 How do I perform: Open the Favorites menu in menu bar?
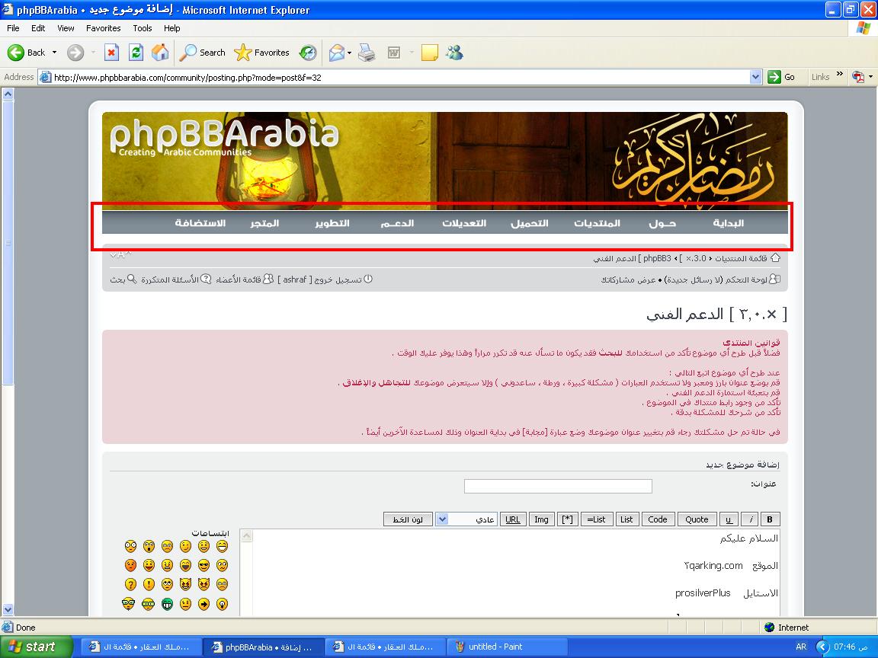pyautogui.click(x=103, y=28)
